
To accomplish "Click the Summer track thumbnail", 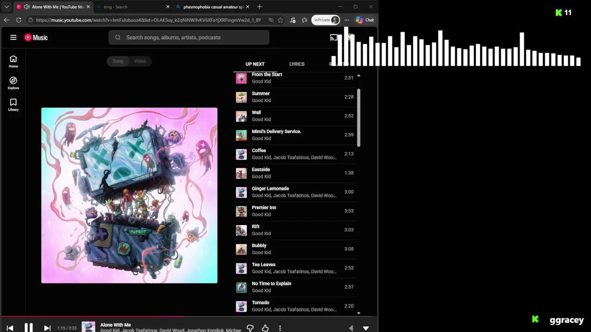I will [241, 97].
